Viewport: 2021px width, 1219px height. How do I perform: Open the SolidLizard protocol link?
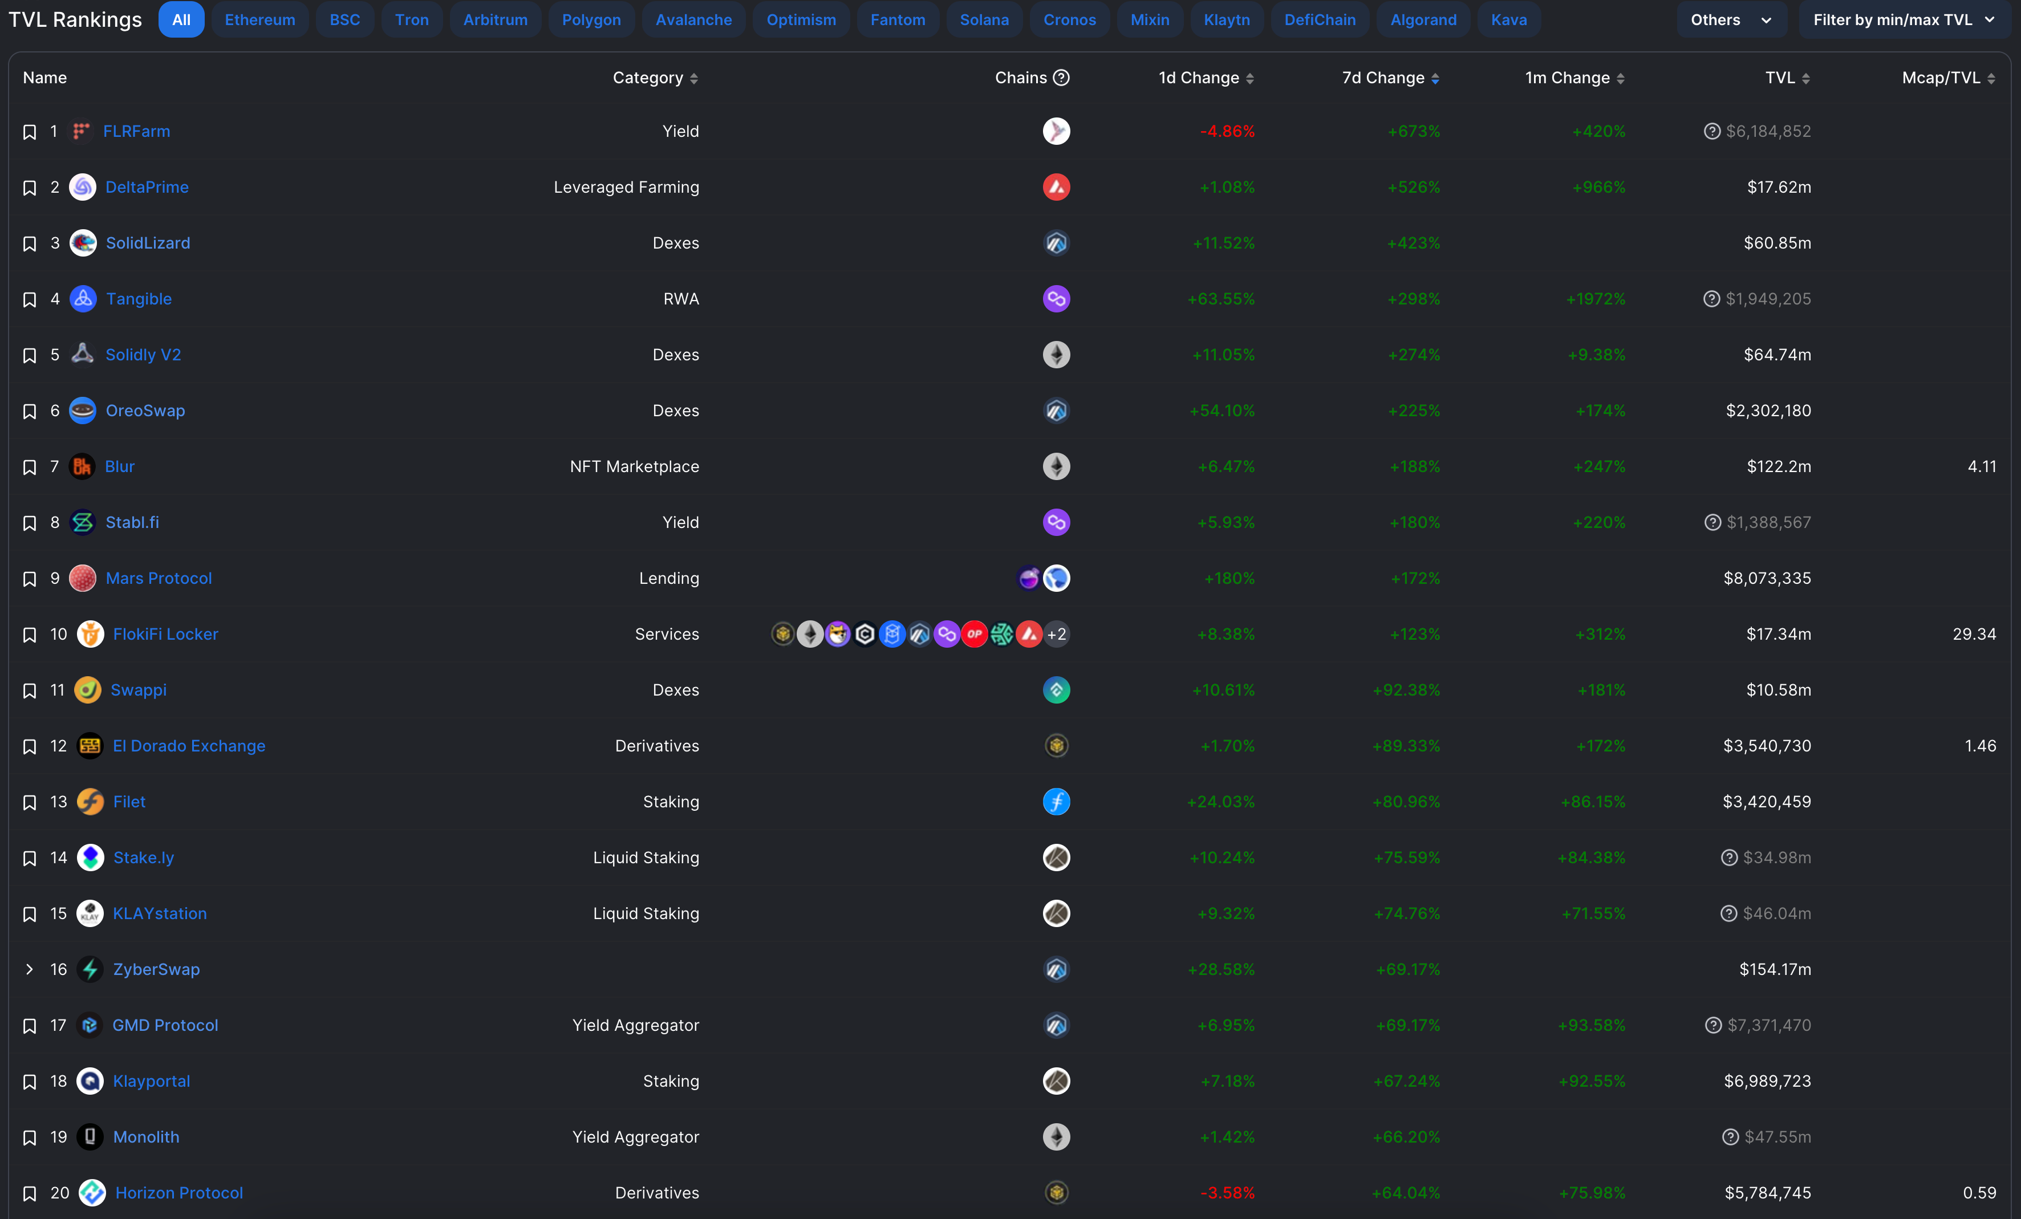(148, 243)
